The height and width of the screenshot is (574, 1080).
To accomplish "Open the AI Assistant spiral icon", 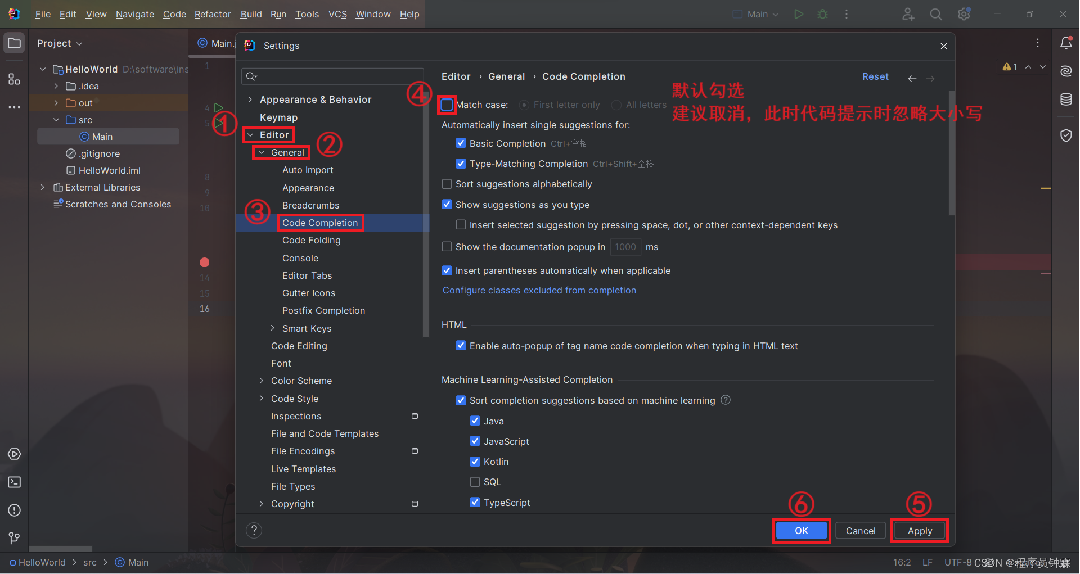I will click(1066, 71).
